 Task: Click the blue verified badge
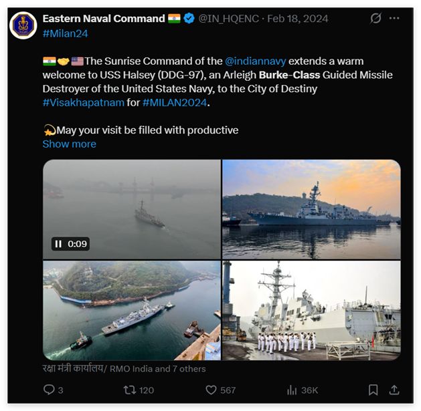tap(190, 18)
